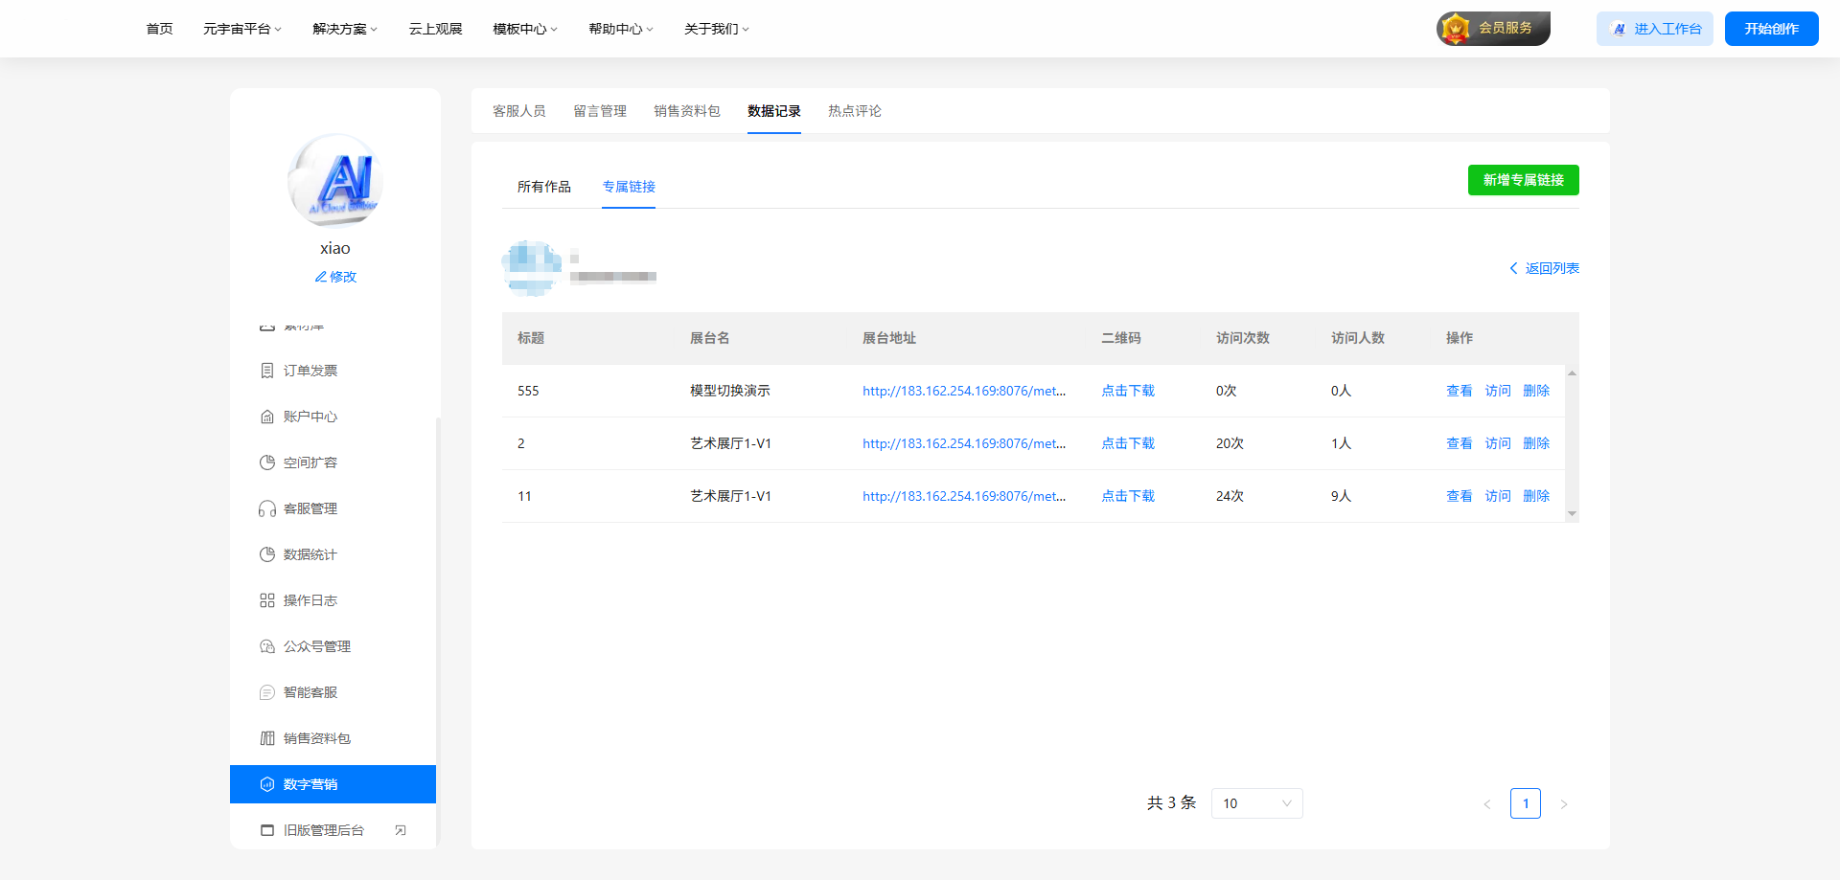Click the customer service headset icon
Viewport: 1840px width, 880px height.
[x=267, y=508]
